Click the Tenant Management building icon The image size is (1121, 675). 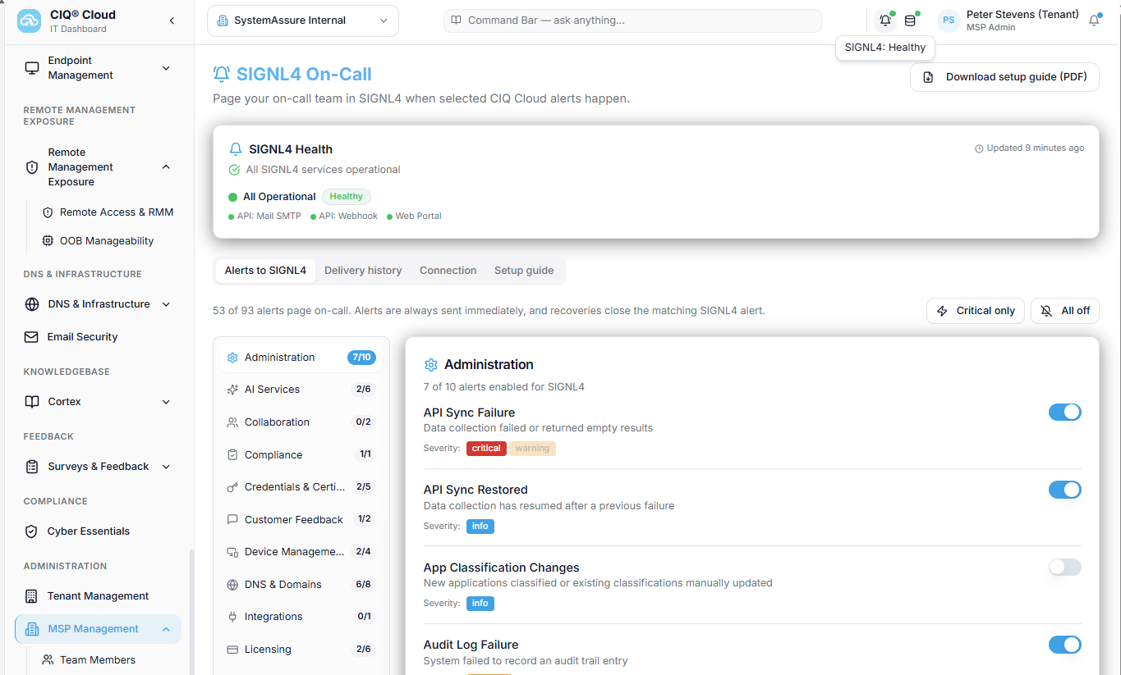(31, 596)
